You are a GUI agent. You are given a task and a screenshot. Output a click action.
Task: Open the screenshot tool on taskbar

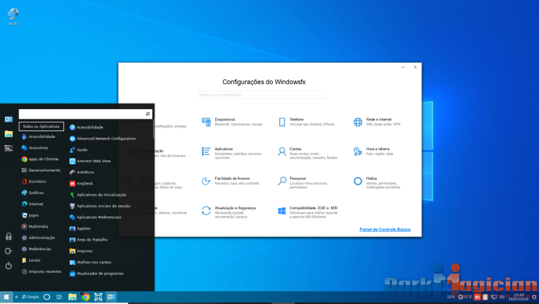click(x=98, y=297)
